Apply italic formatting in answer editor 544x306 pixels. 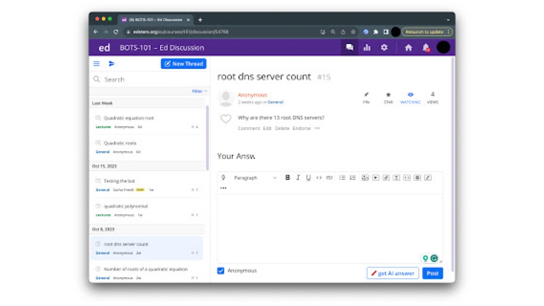pyautogui.click(x=298, y=177)
